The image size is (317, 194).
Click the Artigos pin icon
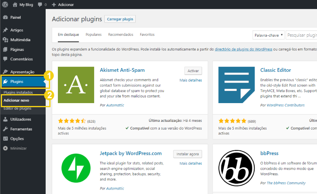[x=5, y=30]
